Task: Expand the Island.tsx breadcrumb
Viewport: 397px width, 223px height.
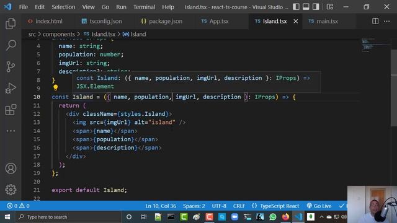Action: [99, 34]
